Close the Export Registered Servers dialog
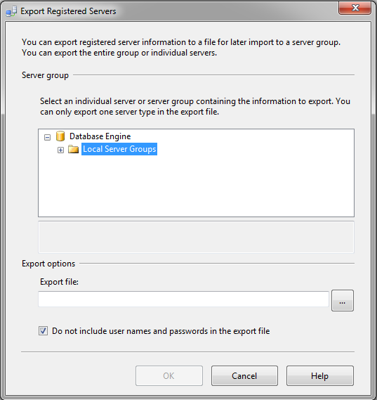The image size is (377, 400). (355, 8)
